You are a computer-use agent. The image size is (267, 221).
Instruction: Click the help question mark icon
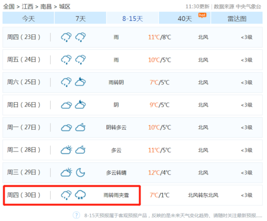(x=76, y=215)
